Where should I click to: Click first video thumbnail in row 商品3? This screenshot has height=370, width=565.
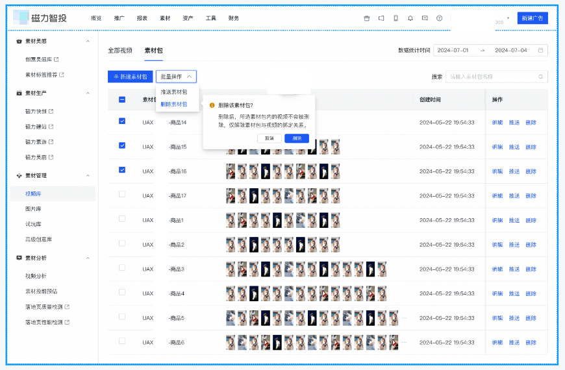coord(231,269)
